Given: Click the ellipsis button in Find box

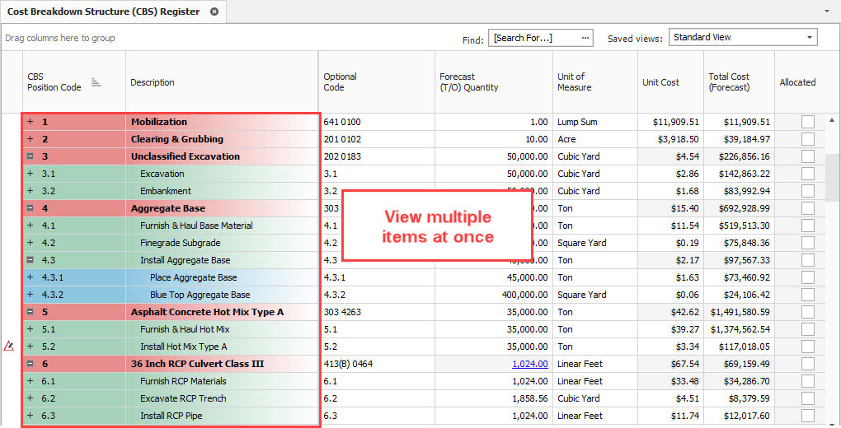Looking at the screenshot, I should (585, 38).
